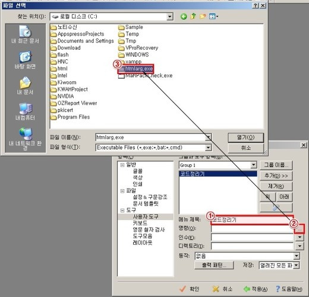Click the browse (...) button for command

pyautogui.click(x=299, y=230)
